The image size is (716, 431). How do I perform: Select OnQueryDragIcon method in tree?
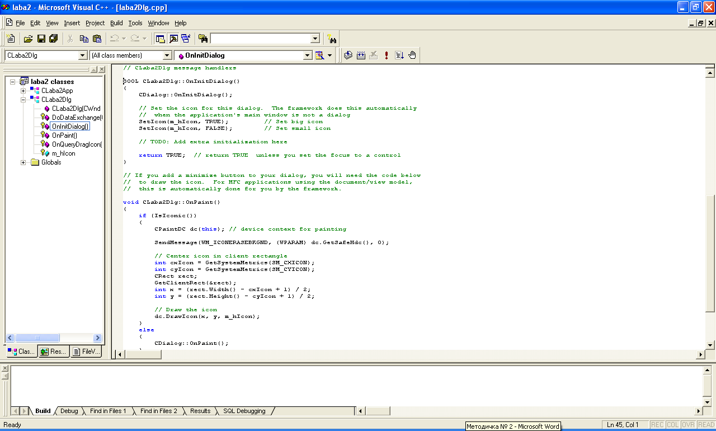point(77,144)
